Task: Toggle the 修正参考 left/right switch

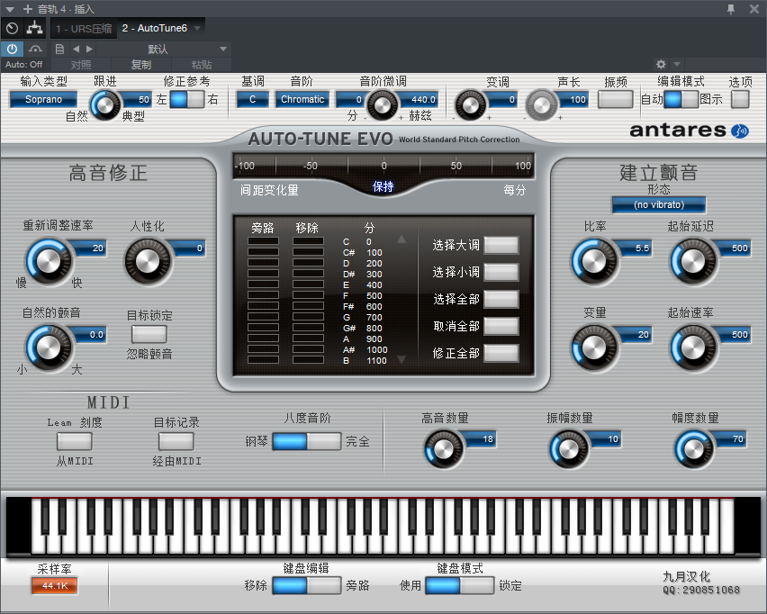Action: [187, 99]
